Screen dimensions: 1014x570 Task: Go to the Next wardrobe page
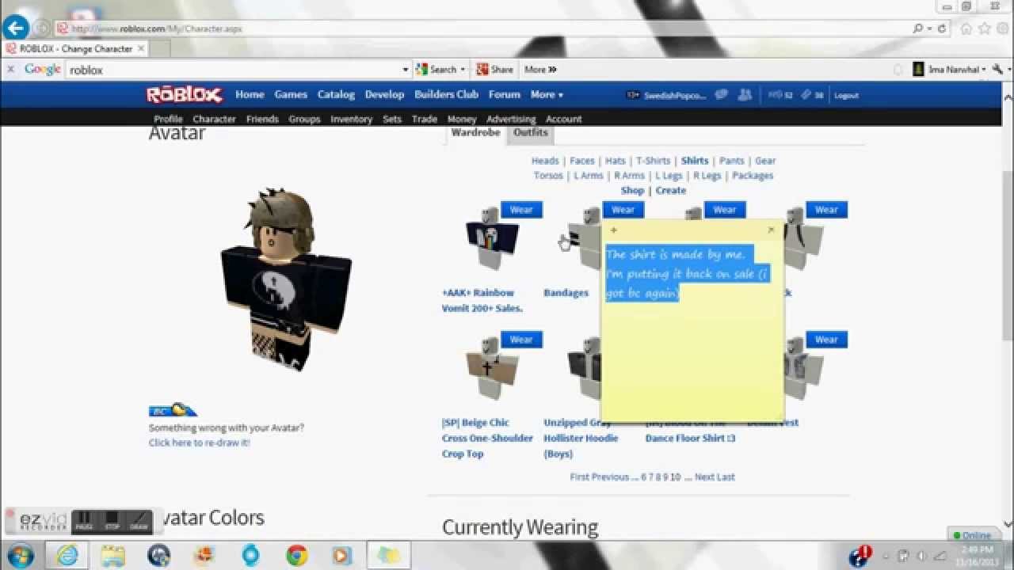[x=704, y=477]
